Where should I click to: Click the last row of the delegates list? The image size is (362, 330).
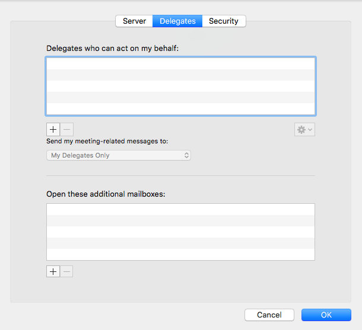click(180, 108)
